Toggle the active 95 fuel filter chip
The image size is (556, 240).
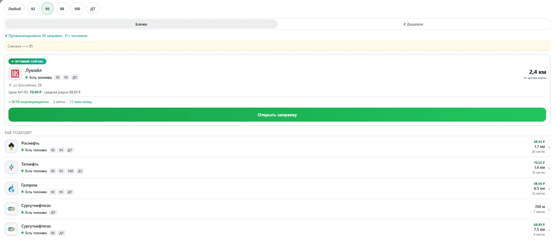(x=48, y=9)
